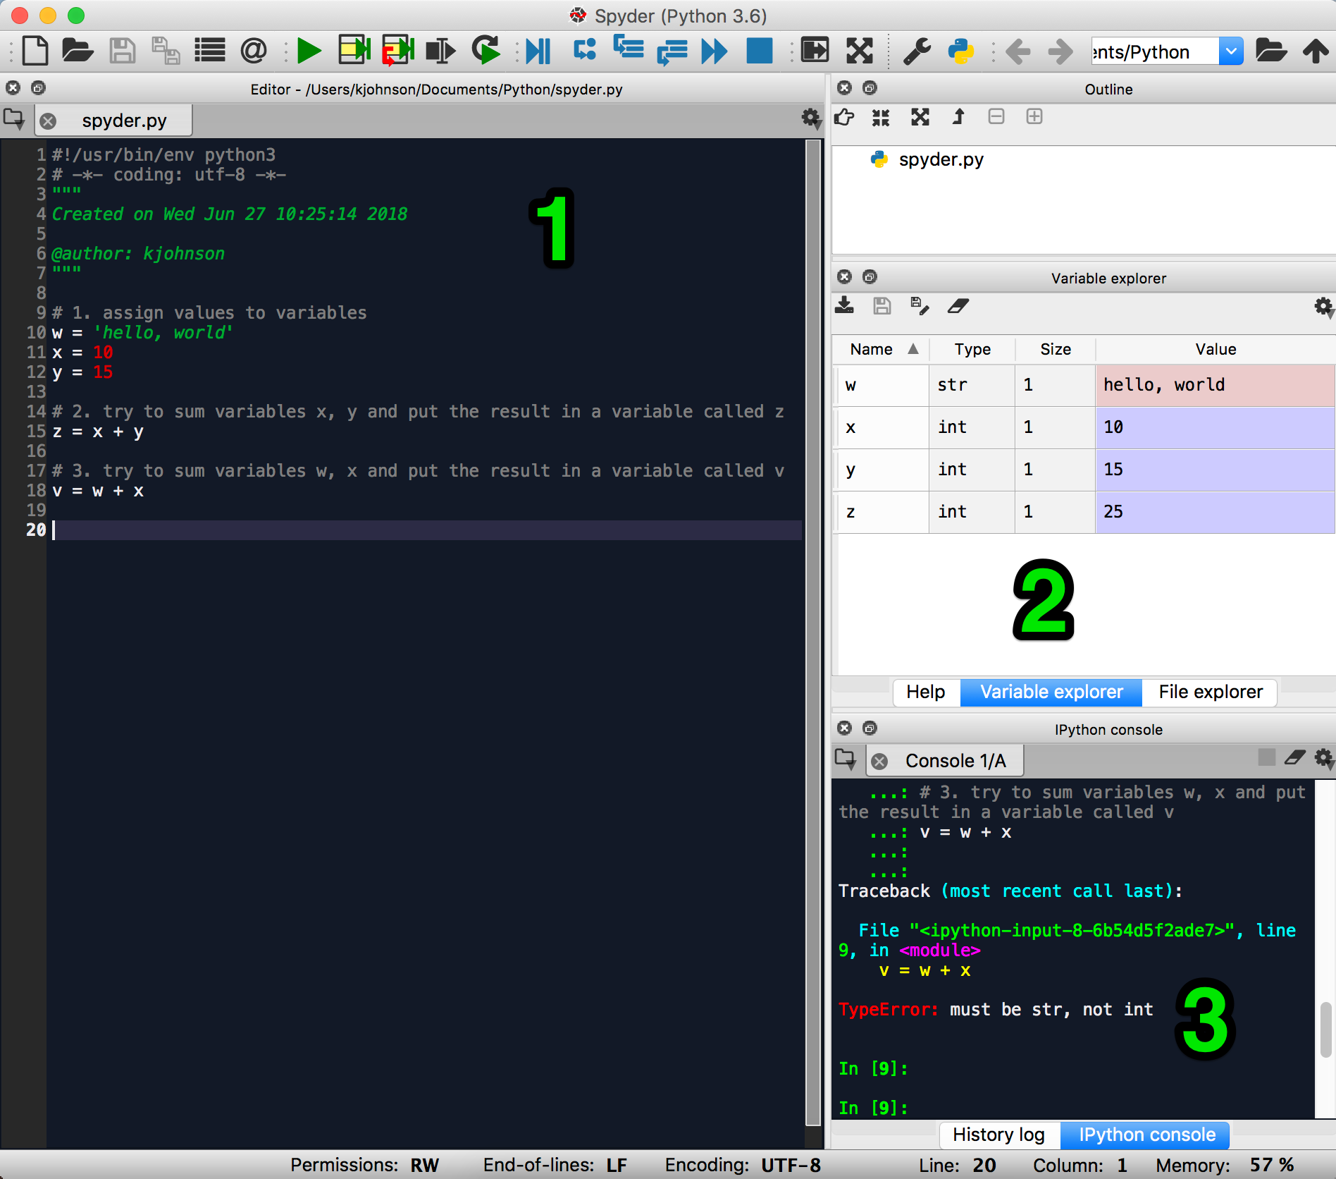This screenshot has height=1179, width=1336.
Task: Run the file with green play button
Action: point(309,51)
